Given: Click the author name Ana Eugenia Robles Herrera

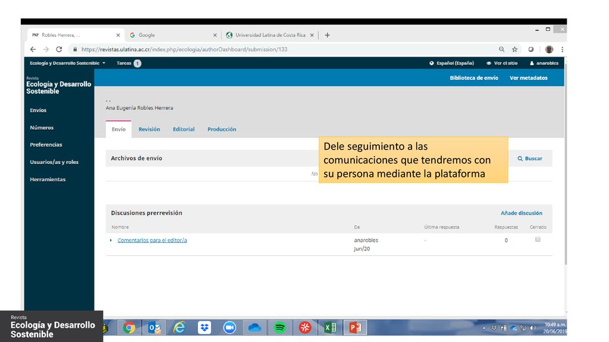Looking at the screenshot, I should (139, 108).
